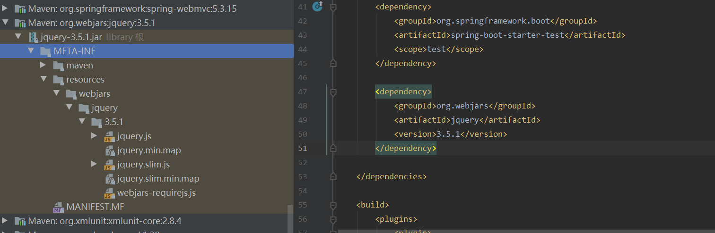Select the META-INF row label
715x233 pixels.
(x=75, y=51)
